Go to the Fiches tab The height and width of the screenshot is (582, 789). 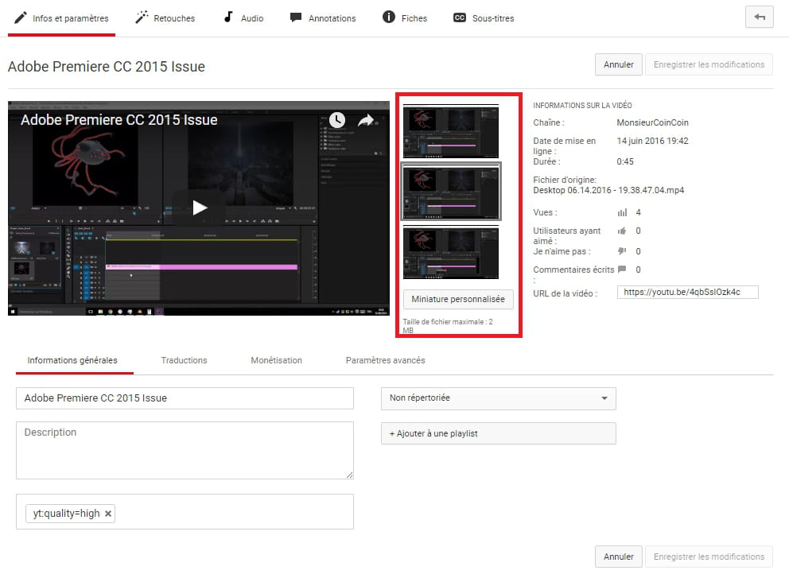405,18
